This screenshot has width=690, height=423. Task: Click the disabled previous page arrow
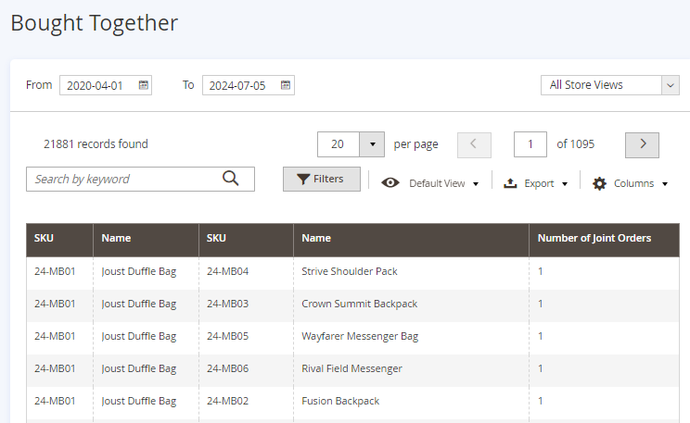point(475,145)
